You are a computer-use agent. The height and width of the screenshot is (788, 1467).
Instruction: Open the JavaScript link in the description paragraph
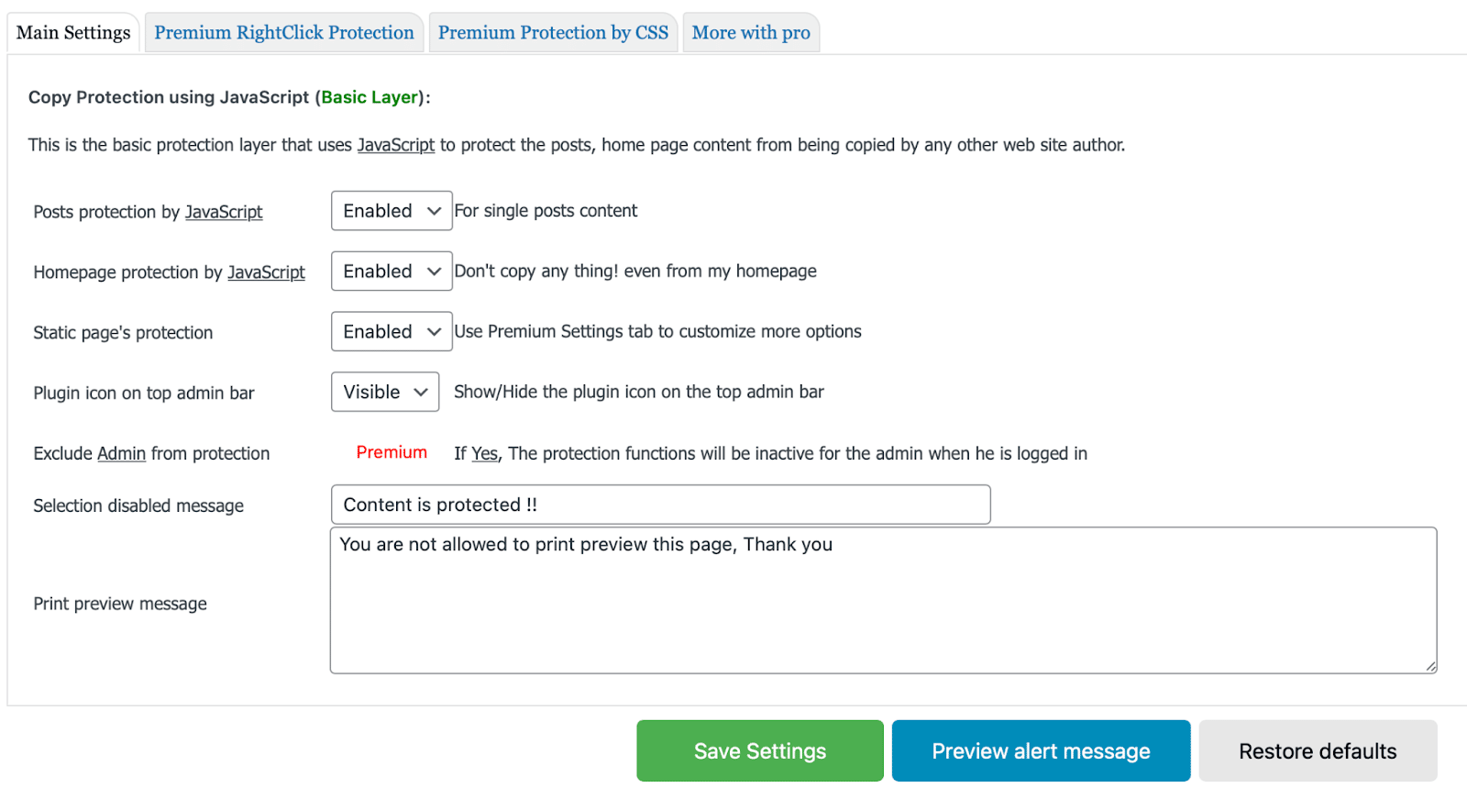click(395, 144)
